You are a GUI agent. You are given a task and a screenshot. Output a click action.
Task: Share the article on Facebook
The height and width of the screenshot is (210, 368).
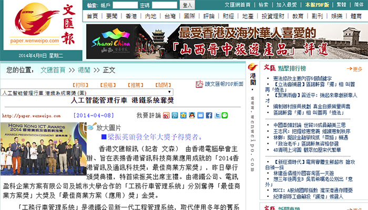[x=209, y=115]
